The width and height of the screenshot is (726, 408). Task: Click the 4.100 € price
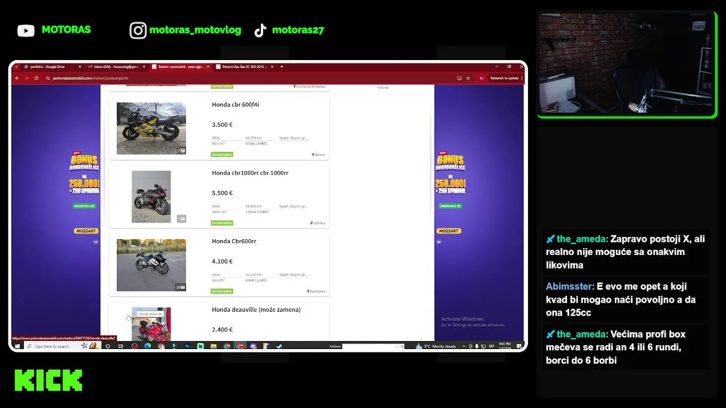pos(222,261)
